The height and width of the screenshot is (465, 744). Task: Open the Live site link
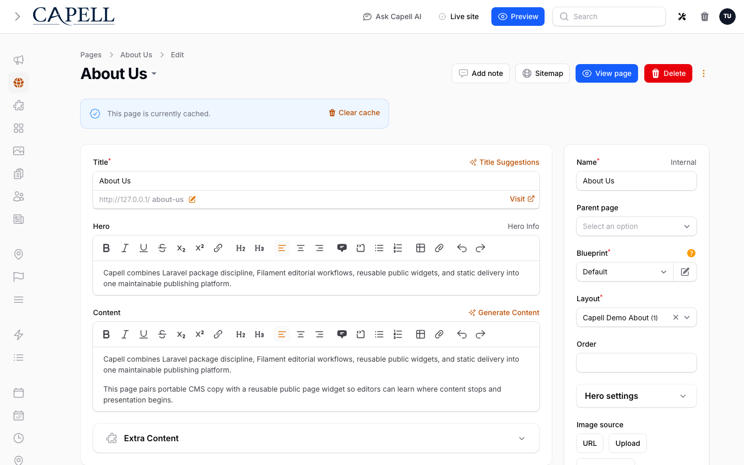459,17
